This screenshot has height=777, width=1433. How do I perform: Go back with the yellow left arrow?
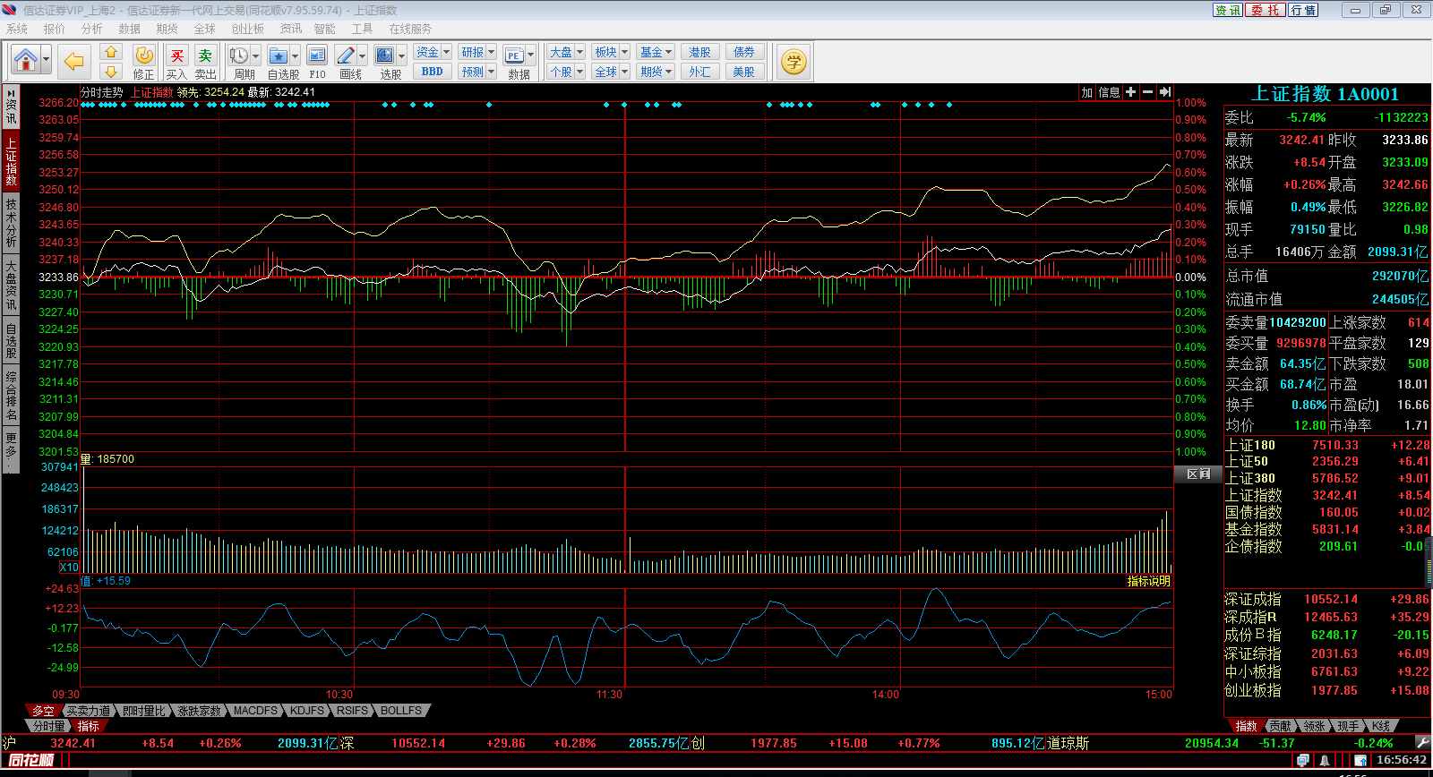point(74,62)
